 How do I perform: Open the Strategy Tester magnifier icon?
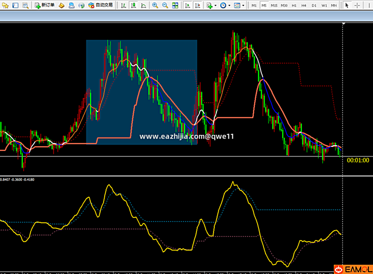tap(25, 5)
